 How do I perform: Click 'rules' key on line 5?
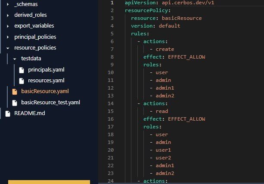[139, 34]
